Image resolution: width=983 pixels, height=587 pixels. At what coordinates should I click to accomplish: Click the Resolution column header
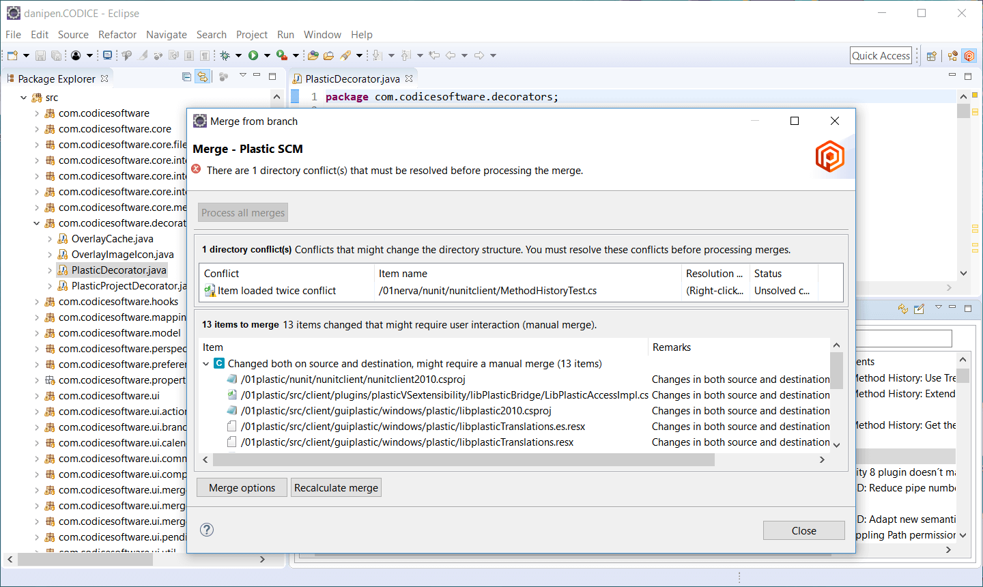(x=716, y=273)
